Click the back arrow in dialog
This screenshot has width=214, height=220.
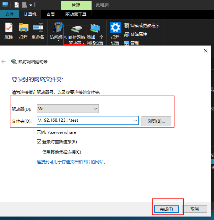click(4, 62)
